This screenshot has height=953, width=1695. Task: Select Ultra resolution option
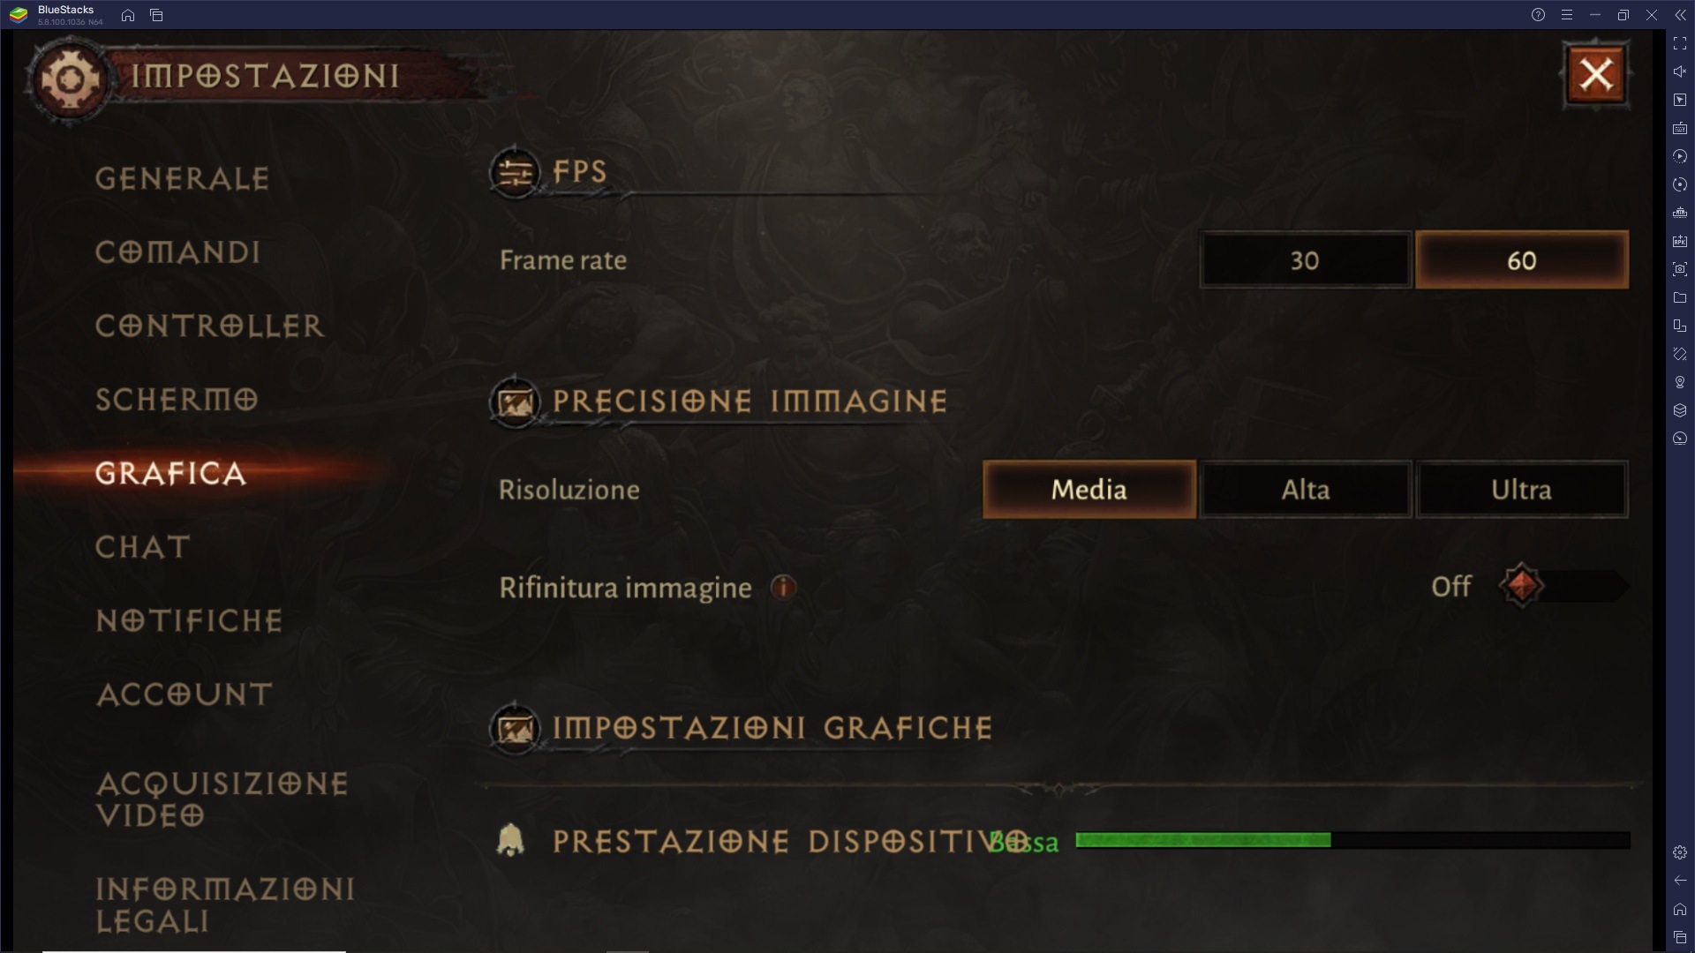[x=1522, y=489]
